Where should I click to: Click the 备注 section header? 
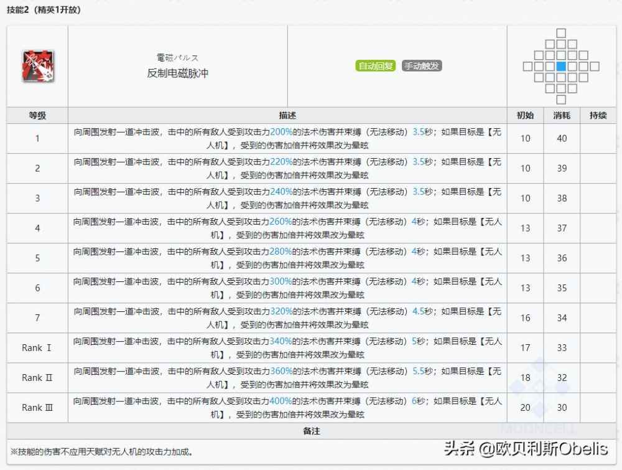(x=311, y=431)
